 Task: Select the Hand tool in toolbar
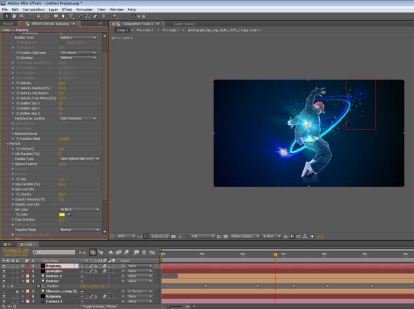[x=14, y=17]
